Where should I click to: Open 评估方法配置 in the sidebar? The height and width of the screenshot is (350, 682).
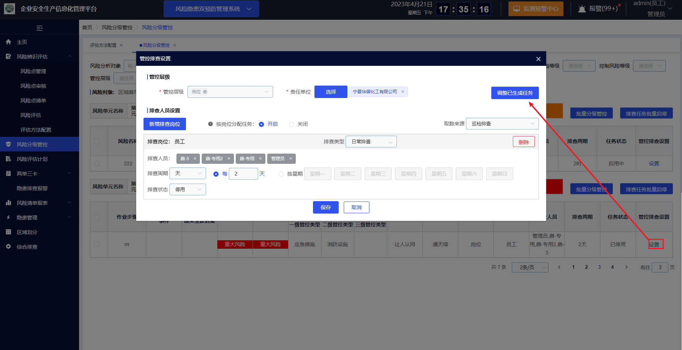(x=36, y=130)
